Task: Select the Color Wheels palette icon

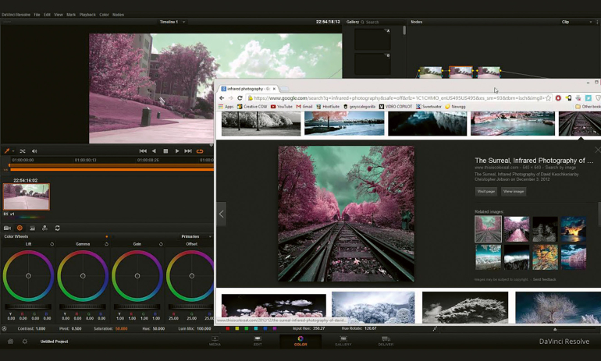Action: [x=20, y=228]
